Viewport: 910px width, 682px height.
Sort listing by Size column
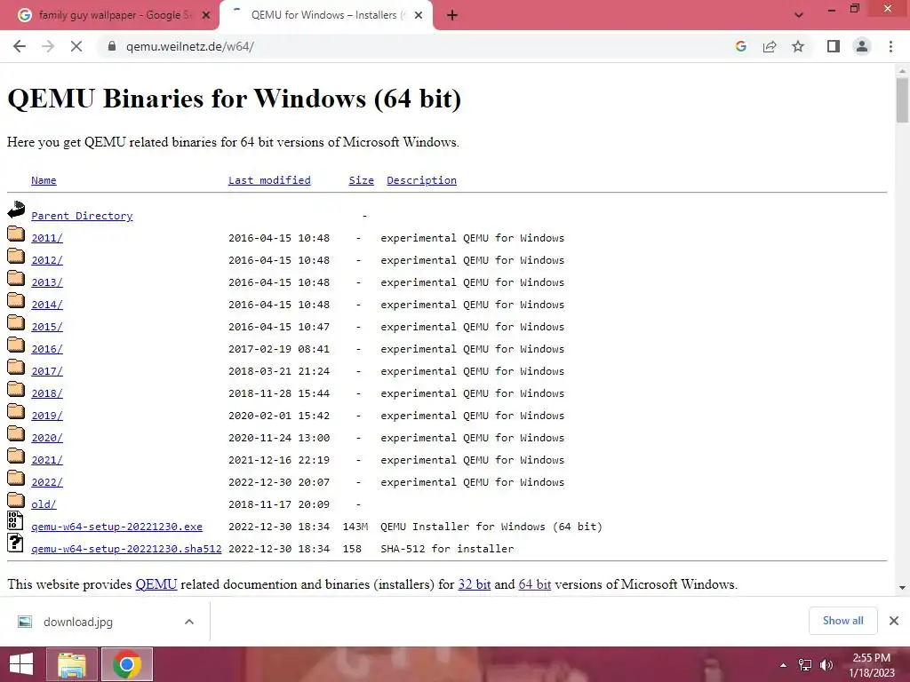(x=361, y=180)
